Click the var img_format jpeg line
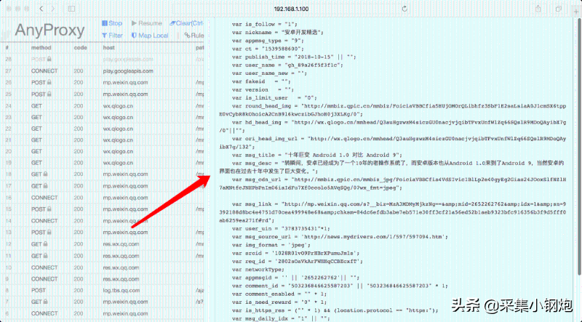Image resolution: width=582 pixels, height=322 pixels. (x=271, y=244)
